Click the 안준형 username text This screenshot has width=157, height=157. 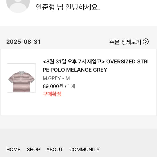pos(45,7)
